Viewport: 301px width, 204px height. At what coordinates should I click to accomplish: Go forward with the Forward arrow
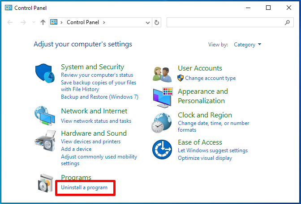coord(23,22)
